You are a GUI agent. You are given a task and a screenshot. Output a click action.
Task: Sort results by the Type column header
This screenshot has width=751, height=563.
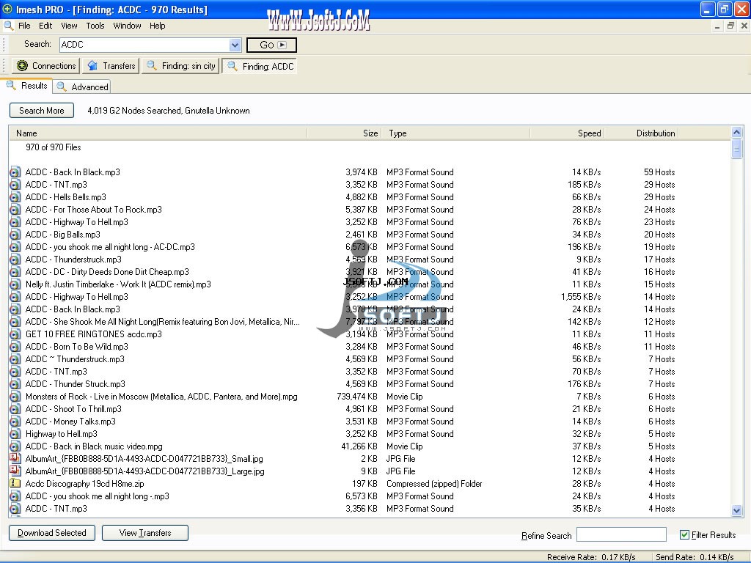(455, 133)
